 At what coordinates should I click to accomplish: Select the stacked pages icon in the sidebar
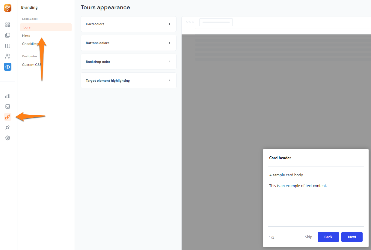click(7, 35)
